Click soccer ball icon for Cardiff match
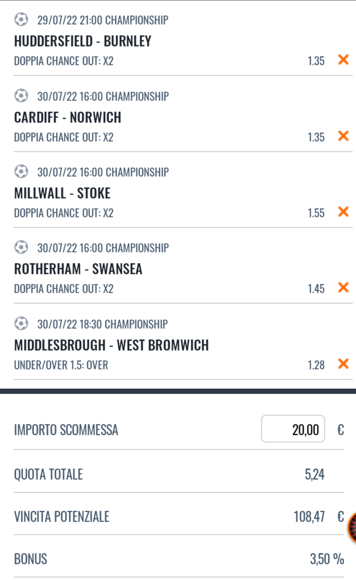Viewport: 356px width, 580px height. coord(21,96)
